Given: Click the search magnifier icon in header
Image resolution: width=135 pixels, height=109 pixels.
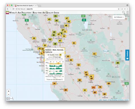Looking at the screenshot, I should [124, 13].
